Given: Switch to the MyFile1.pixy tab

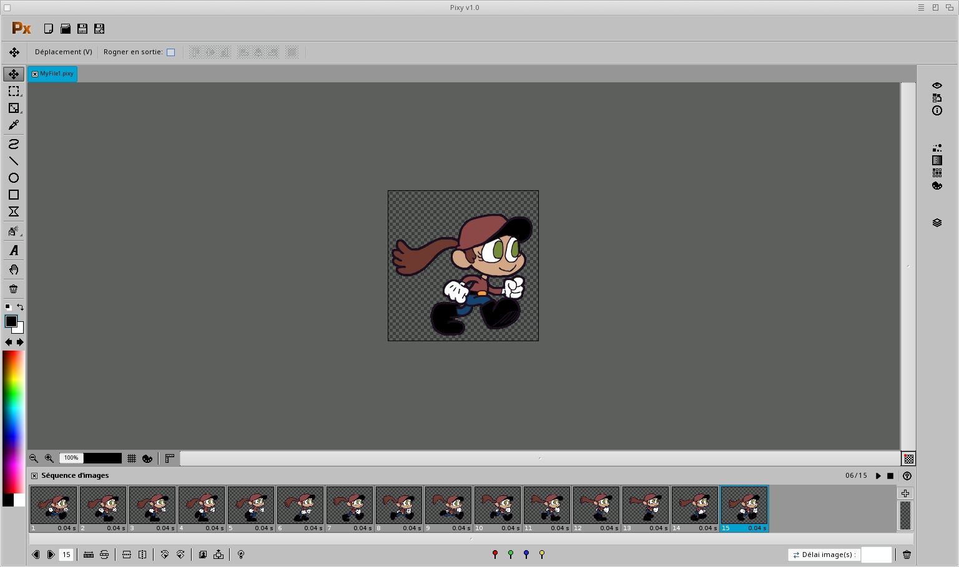Looking at the screenshot, I should coord(57,74).
